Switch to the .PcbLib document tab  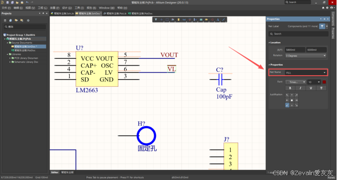(x=115, y=13)
